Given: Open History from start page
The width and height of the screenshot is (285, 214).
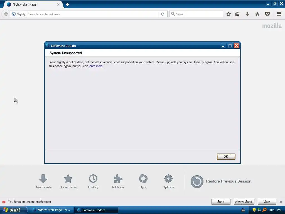Looking at the screenshot, I should pyautogui.click(x=93, y=182).
